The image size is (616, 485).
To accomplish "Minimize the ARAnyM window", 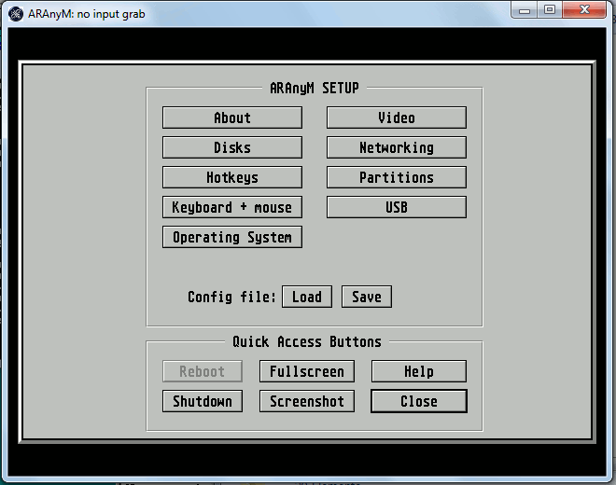I will [525, 10].
